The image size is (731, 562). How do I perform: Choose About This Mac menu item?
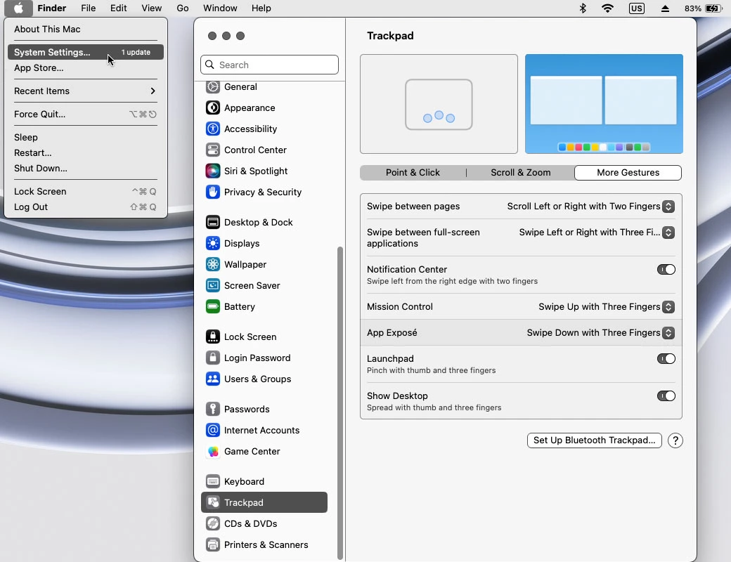(x=86, y=29)
